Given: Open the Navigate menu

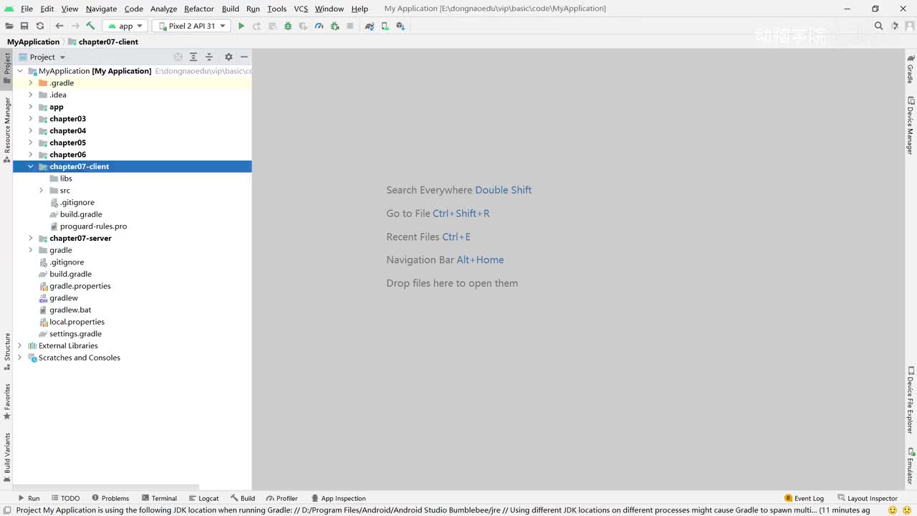Looking at the screenshot, I should pyautogui.click(x=101, y=9).
